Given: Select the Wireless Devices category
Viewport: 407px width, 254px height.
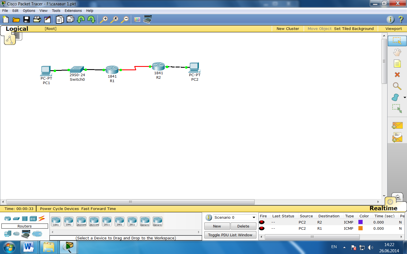Looking at the screenshot, I should (x=33, y=218).
